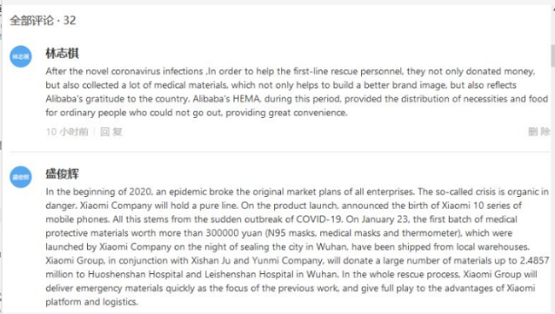Open the 林志祺 username profile link
Screen dimensions: 555x314
click(x=62, y=54)
